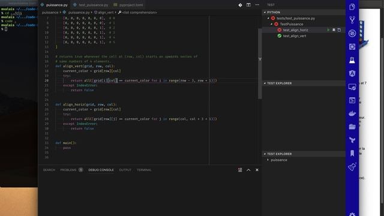Open the Remote Explorer monitor icon
This screenshot has width=384, height=216.
click(352, 87)
